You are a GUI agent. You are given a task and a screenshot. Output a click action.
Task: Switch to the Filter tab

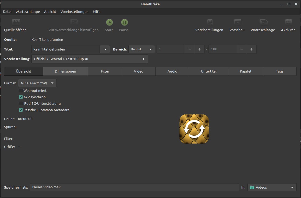(x=105, y=71)
